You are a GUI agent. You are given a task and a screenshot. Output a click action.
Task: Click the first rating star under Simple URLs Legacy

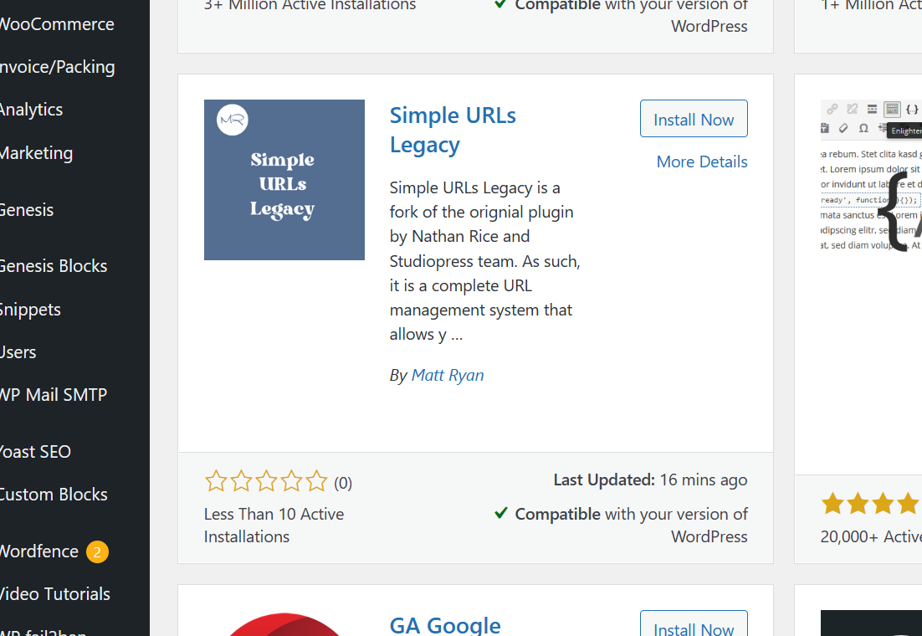point(216,481)
